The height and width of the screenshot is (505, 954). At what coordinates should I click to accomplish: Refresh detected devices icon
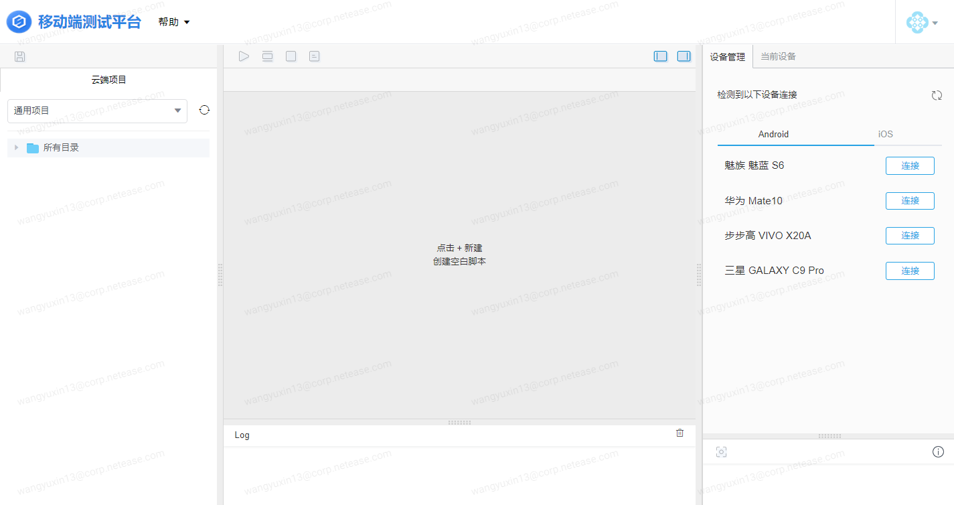click(x=937, y=95)
